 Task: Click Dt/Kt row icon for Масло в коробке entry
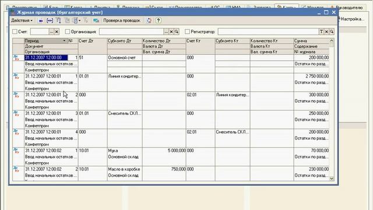(x=16, y=169)
